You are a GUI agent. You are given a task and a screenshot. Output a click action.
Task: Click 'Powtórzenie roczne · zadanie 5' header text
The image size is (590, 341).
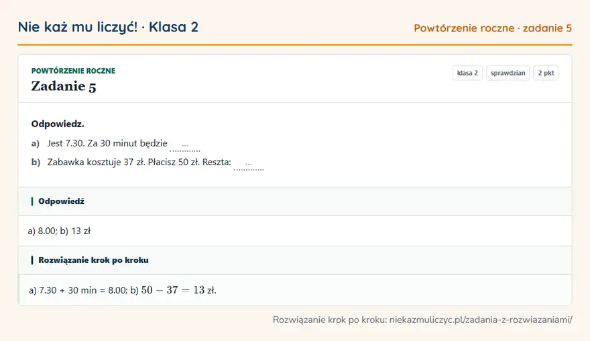[493, 28]
